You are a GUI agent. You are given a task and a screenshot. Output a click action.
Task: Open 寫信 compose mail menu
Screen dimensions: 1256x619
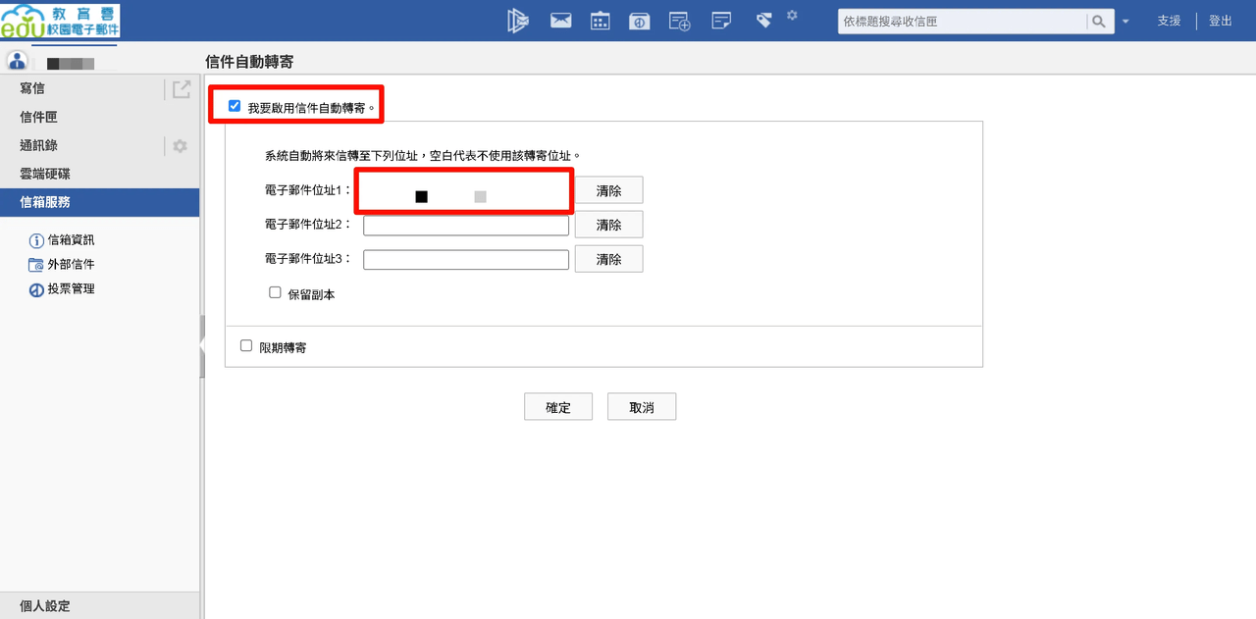pos(32,88)
